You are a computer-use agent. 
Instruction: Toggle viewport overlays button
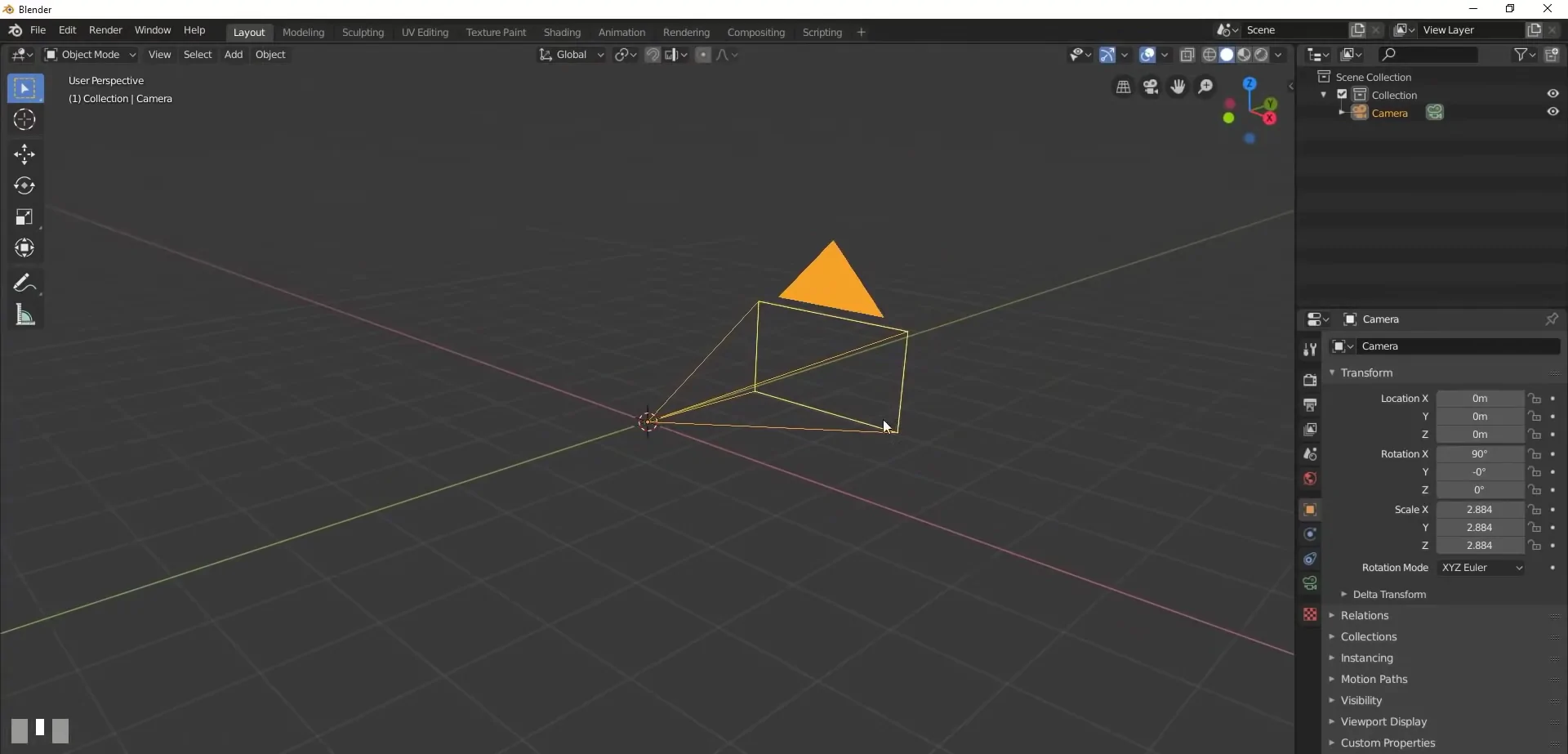point(1147,55)
